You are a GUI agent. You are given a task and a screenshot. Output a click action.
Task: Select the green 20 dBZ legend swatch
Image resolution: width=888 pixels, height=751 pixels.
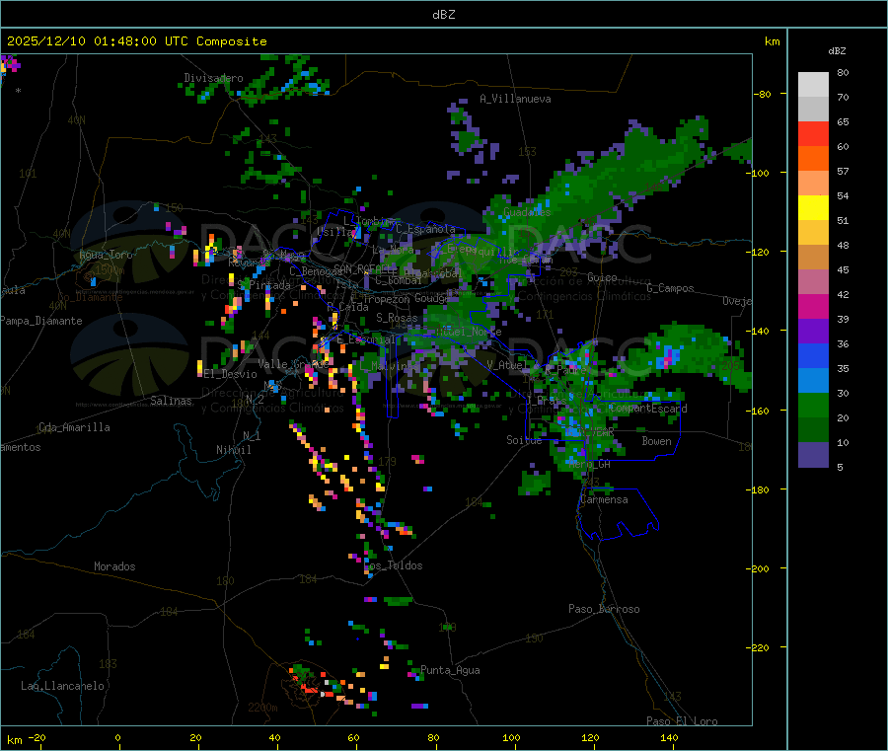[813, 405]
